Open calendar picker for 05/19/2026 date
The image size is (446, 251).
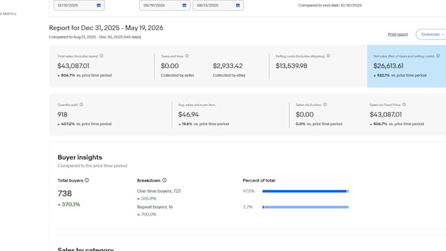[184, 5]
